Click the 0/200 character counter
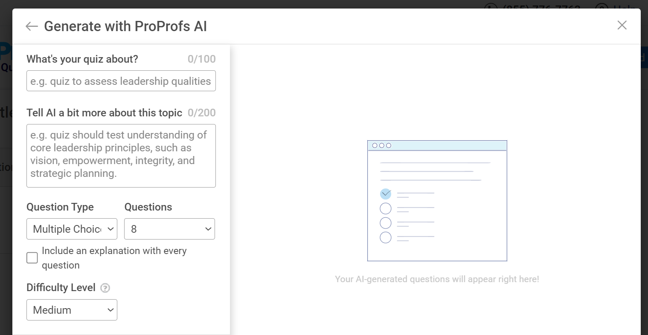648x335 pixels. (x=202, y=113)
